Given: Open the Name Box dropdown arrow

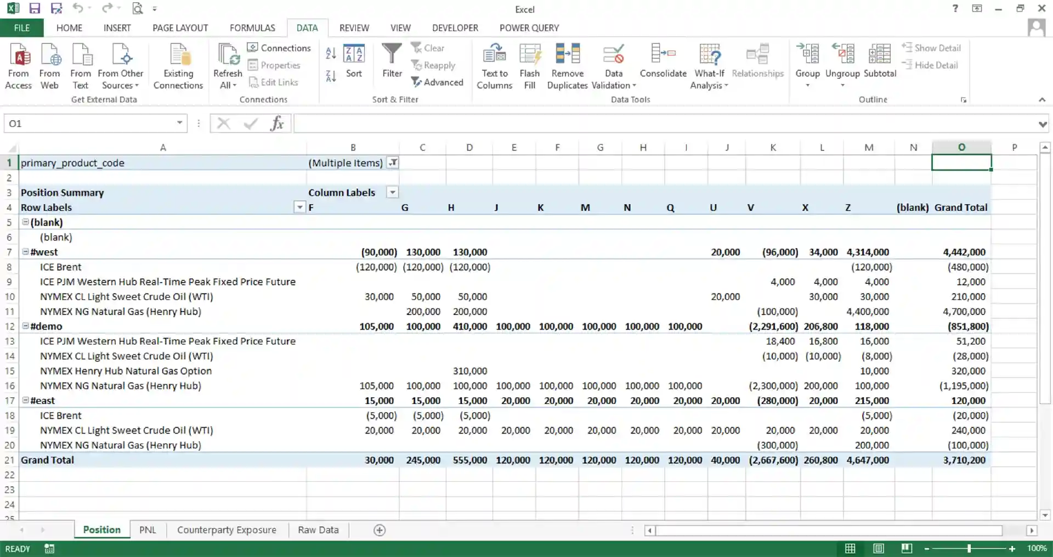Looking at the screenshot, I should (x=179, y=123).
